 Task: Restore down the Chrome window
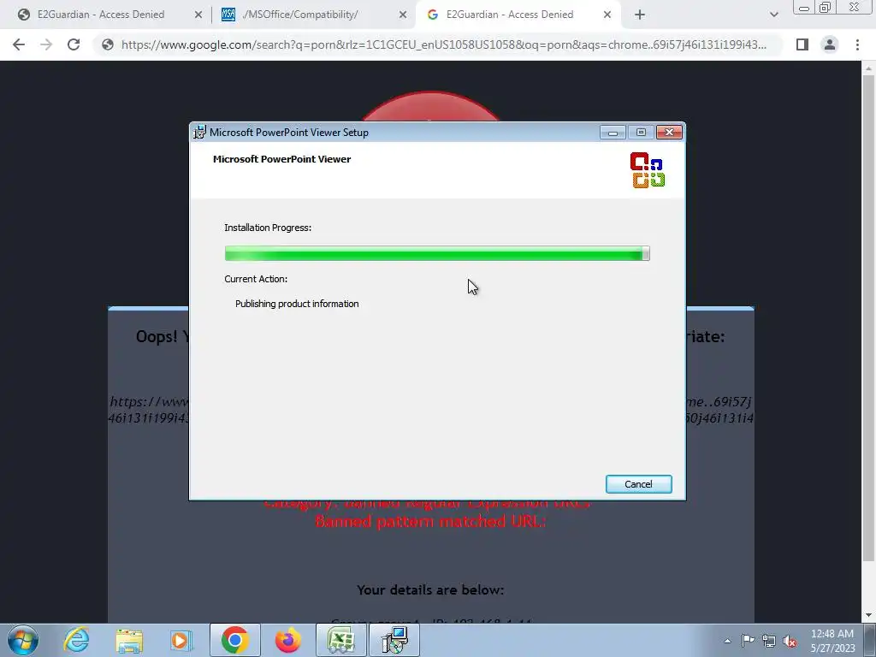826,8
